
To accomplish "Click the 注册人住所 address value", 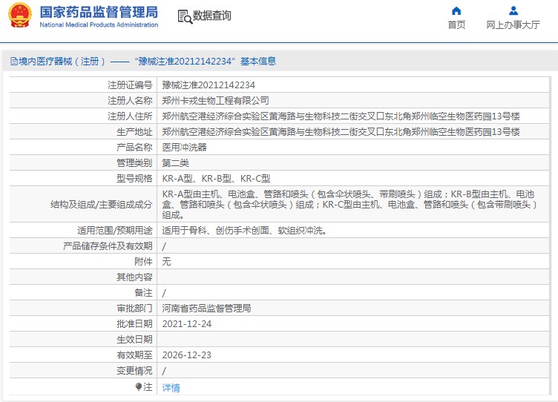I will [341, 116].
